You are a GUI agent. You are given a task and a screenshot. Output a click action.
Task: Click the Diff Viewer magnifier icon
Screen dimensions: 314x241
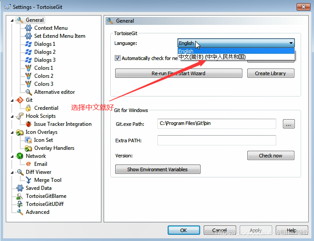click(x=20, y=172)
